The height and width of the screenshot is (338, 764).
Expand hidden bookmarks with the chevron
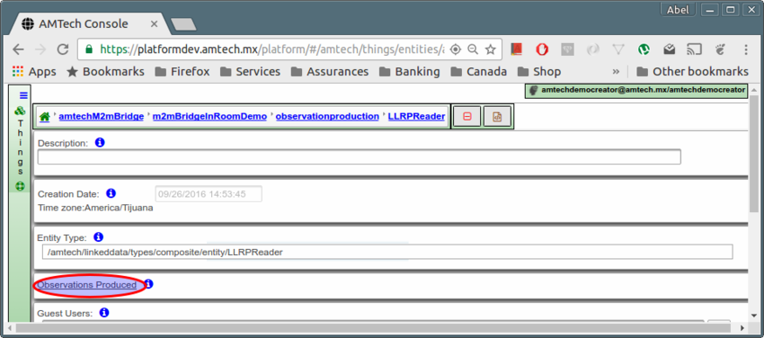(616, 72)
